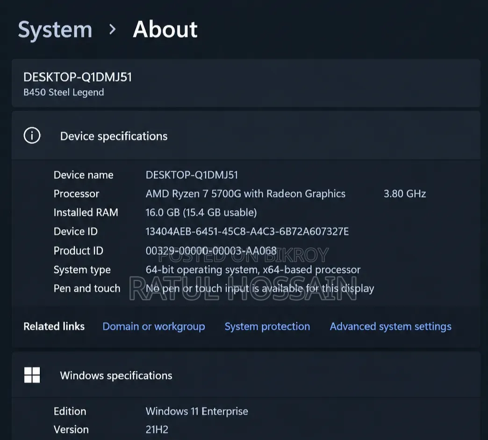This screenshot has width=488, height=440.
Task: Select Device ID value 13404AEB-6451-45C8
Action: click(247, 231)
